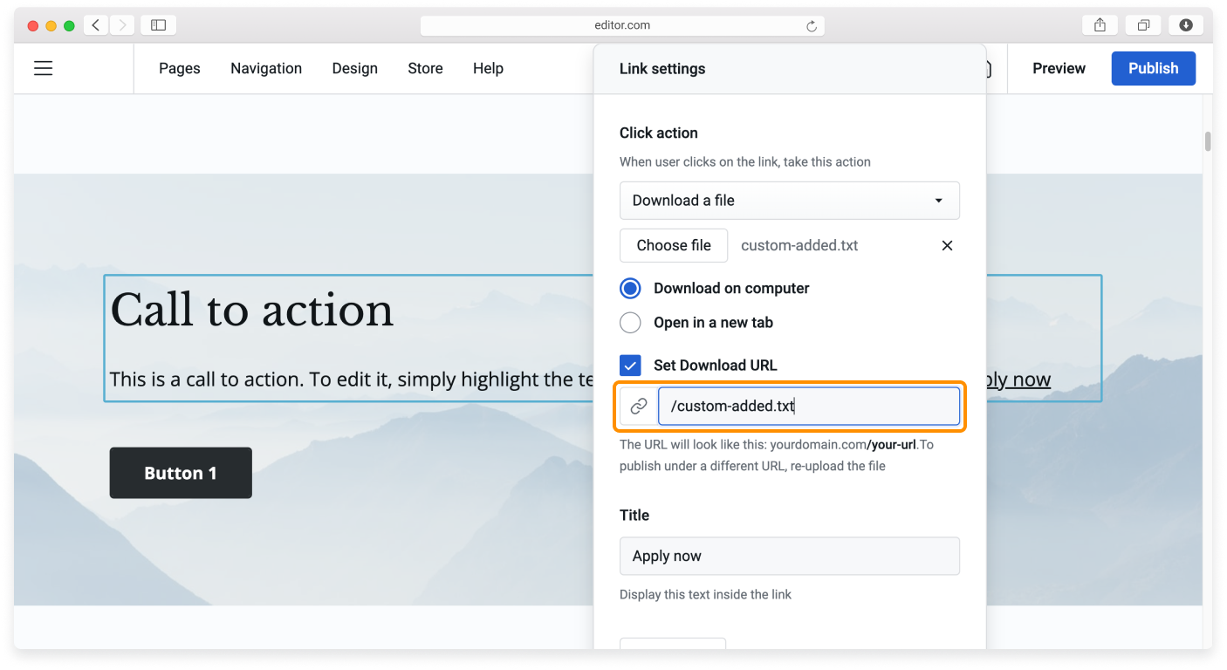
Task: Click the Link settings panel title
Action: coord(662,69)
